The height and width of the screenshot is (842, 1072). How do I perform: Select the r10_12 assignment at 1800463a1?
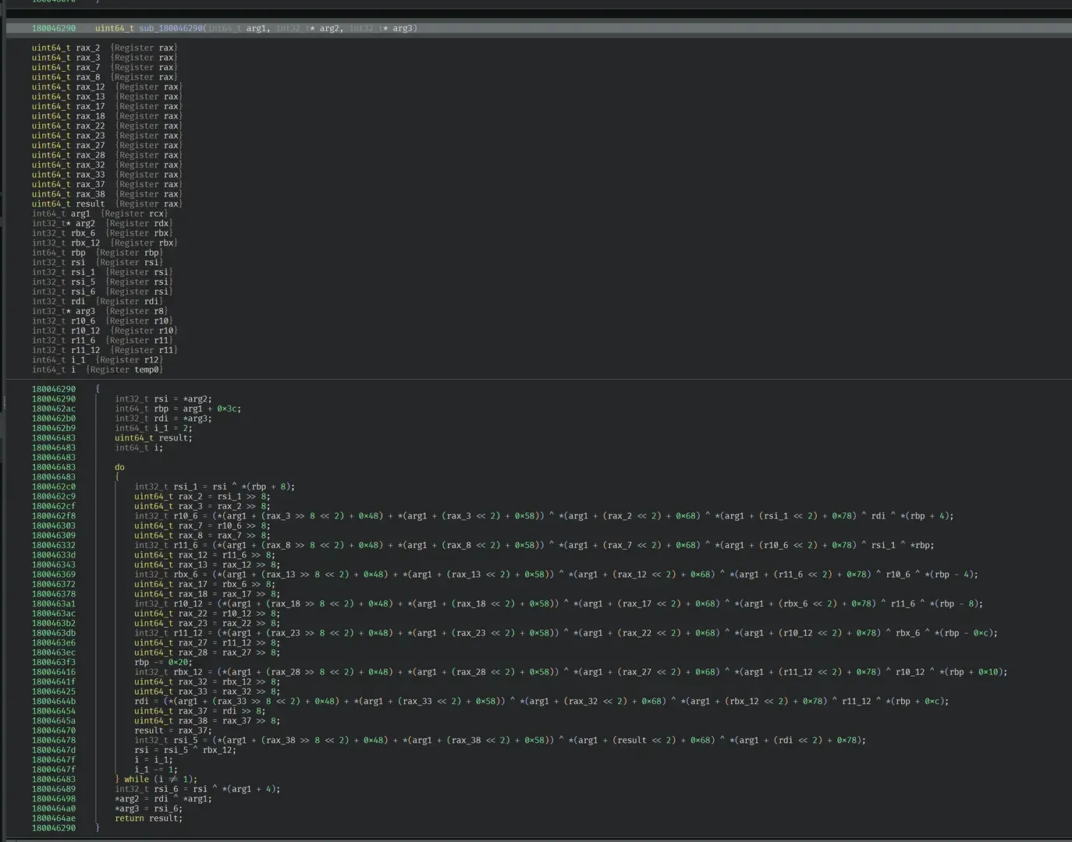click(559, 603)
